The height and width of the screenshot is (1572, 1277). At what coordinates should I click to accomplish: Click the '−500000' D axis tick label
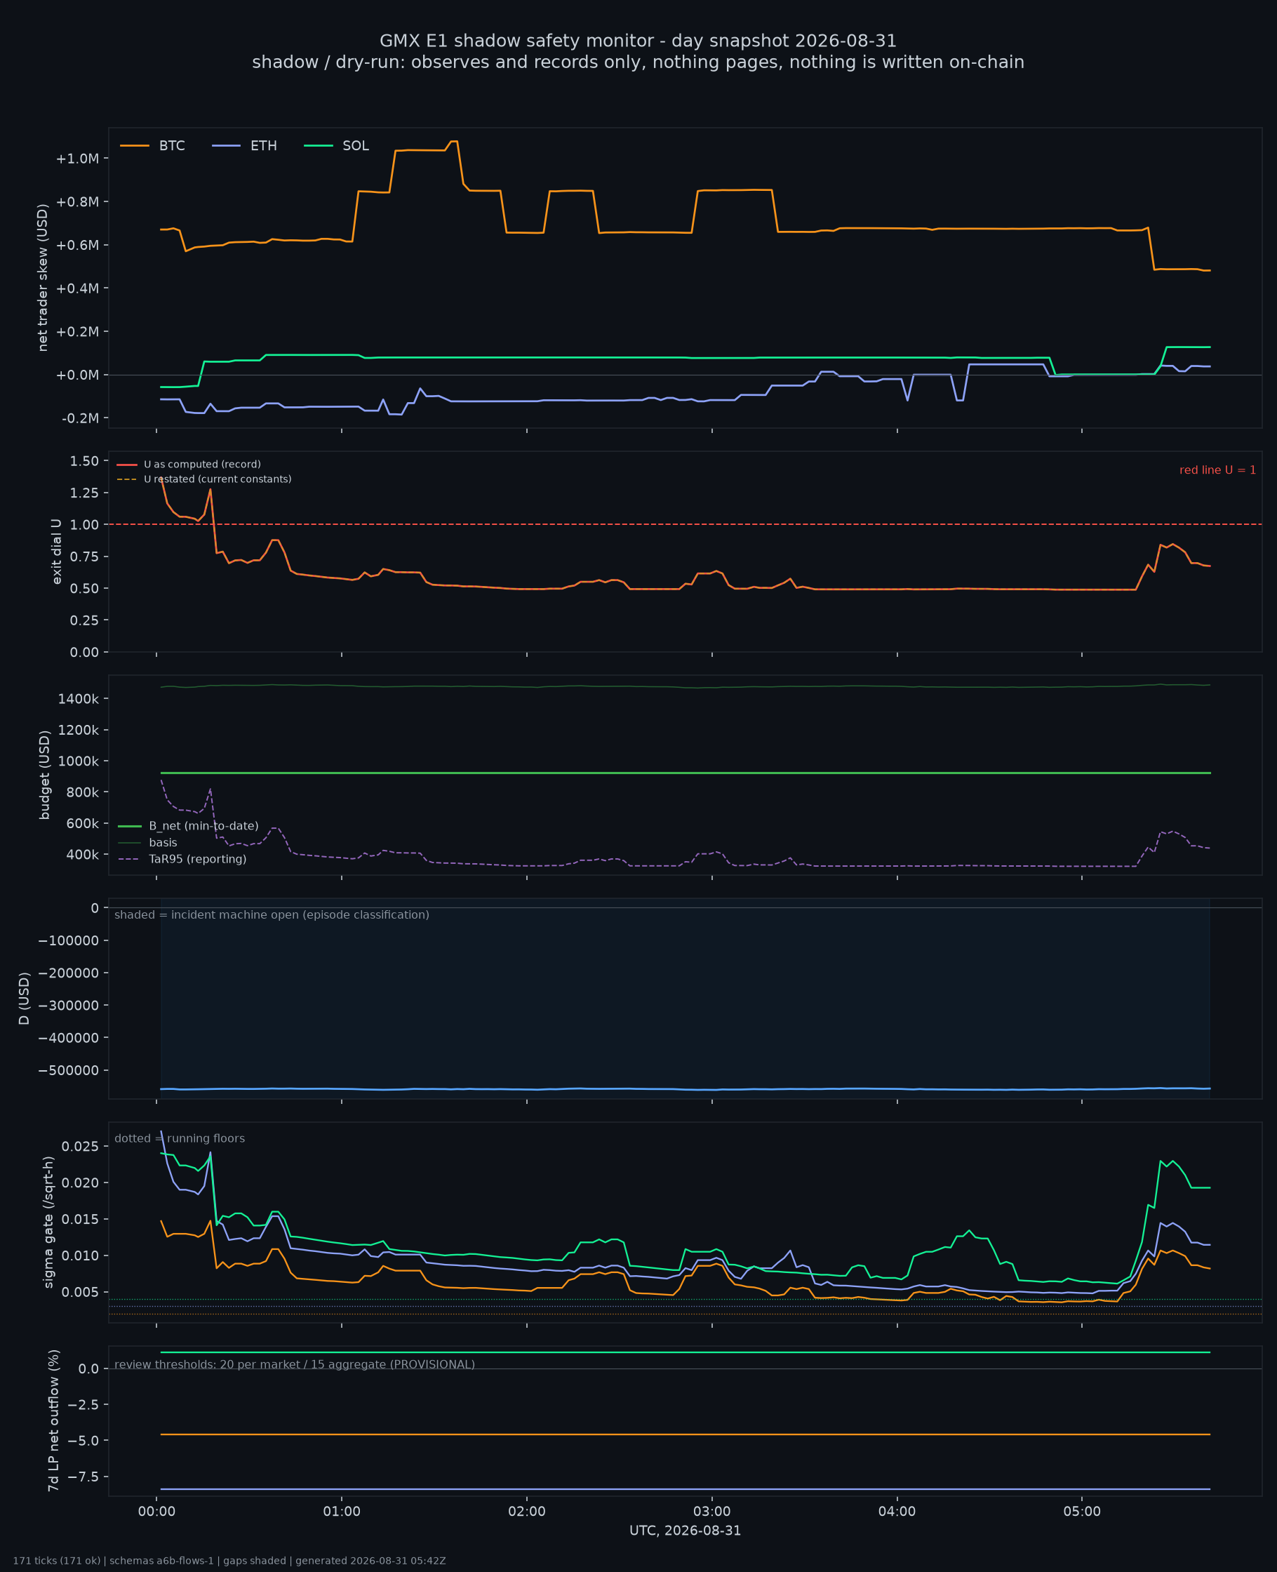click(x=69, y=1070)
